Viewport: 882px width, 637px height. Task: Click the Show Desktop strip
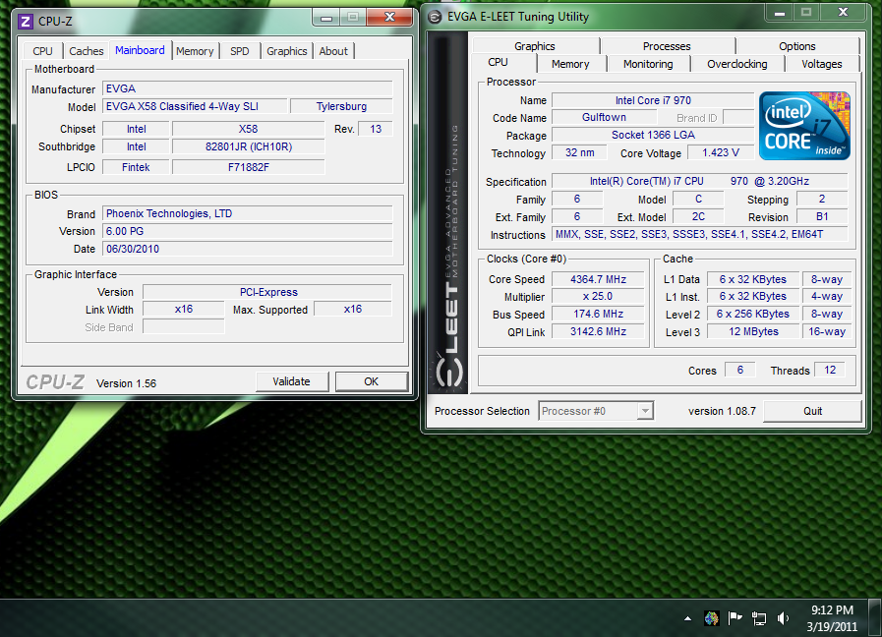[x=875, y=617]
